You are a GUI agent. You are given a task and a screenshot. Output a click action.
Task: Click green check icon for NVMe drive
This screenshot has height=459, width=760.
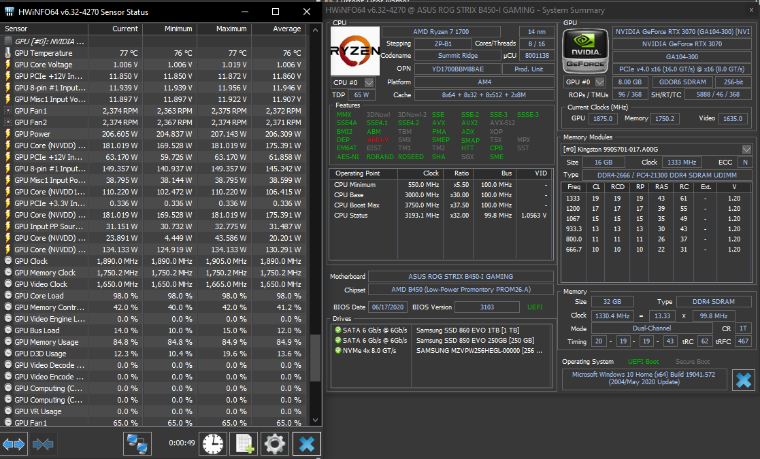point(338,350)
